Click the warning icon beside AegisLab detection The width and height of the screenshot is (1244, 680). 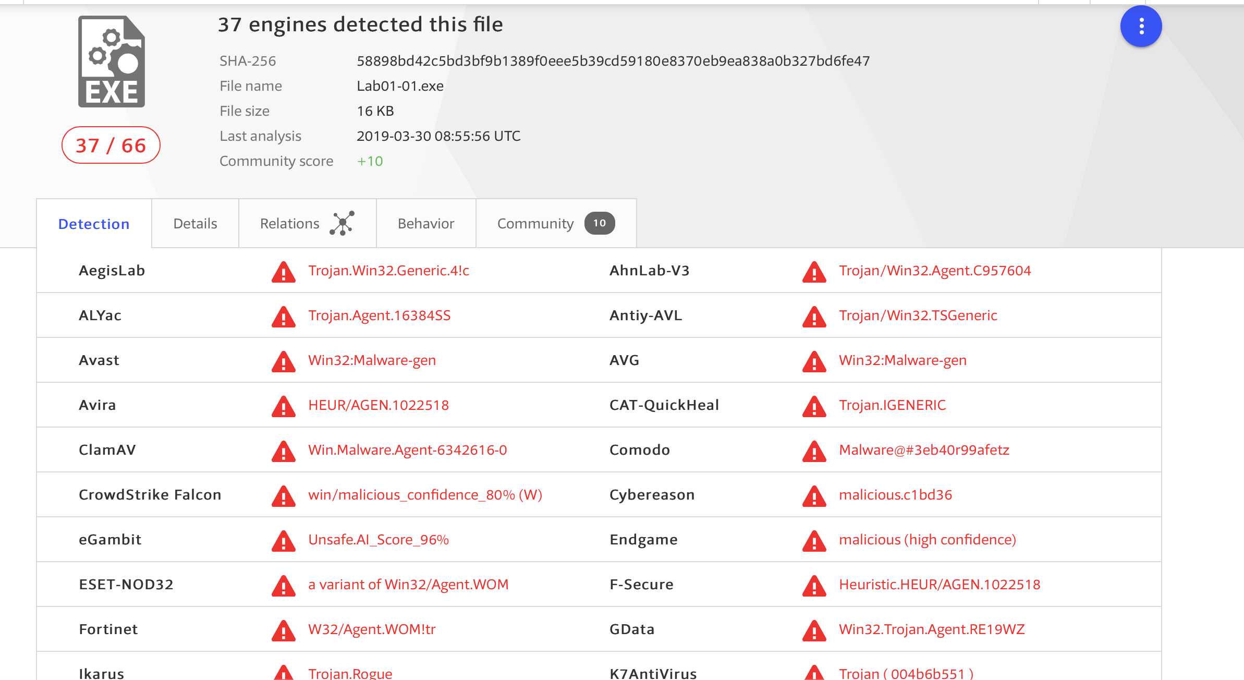point(283,272)
